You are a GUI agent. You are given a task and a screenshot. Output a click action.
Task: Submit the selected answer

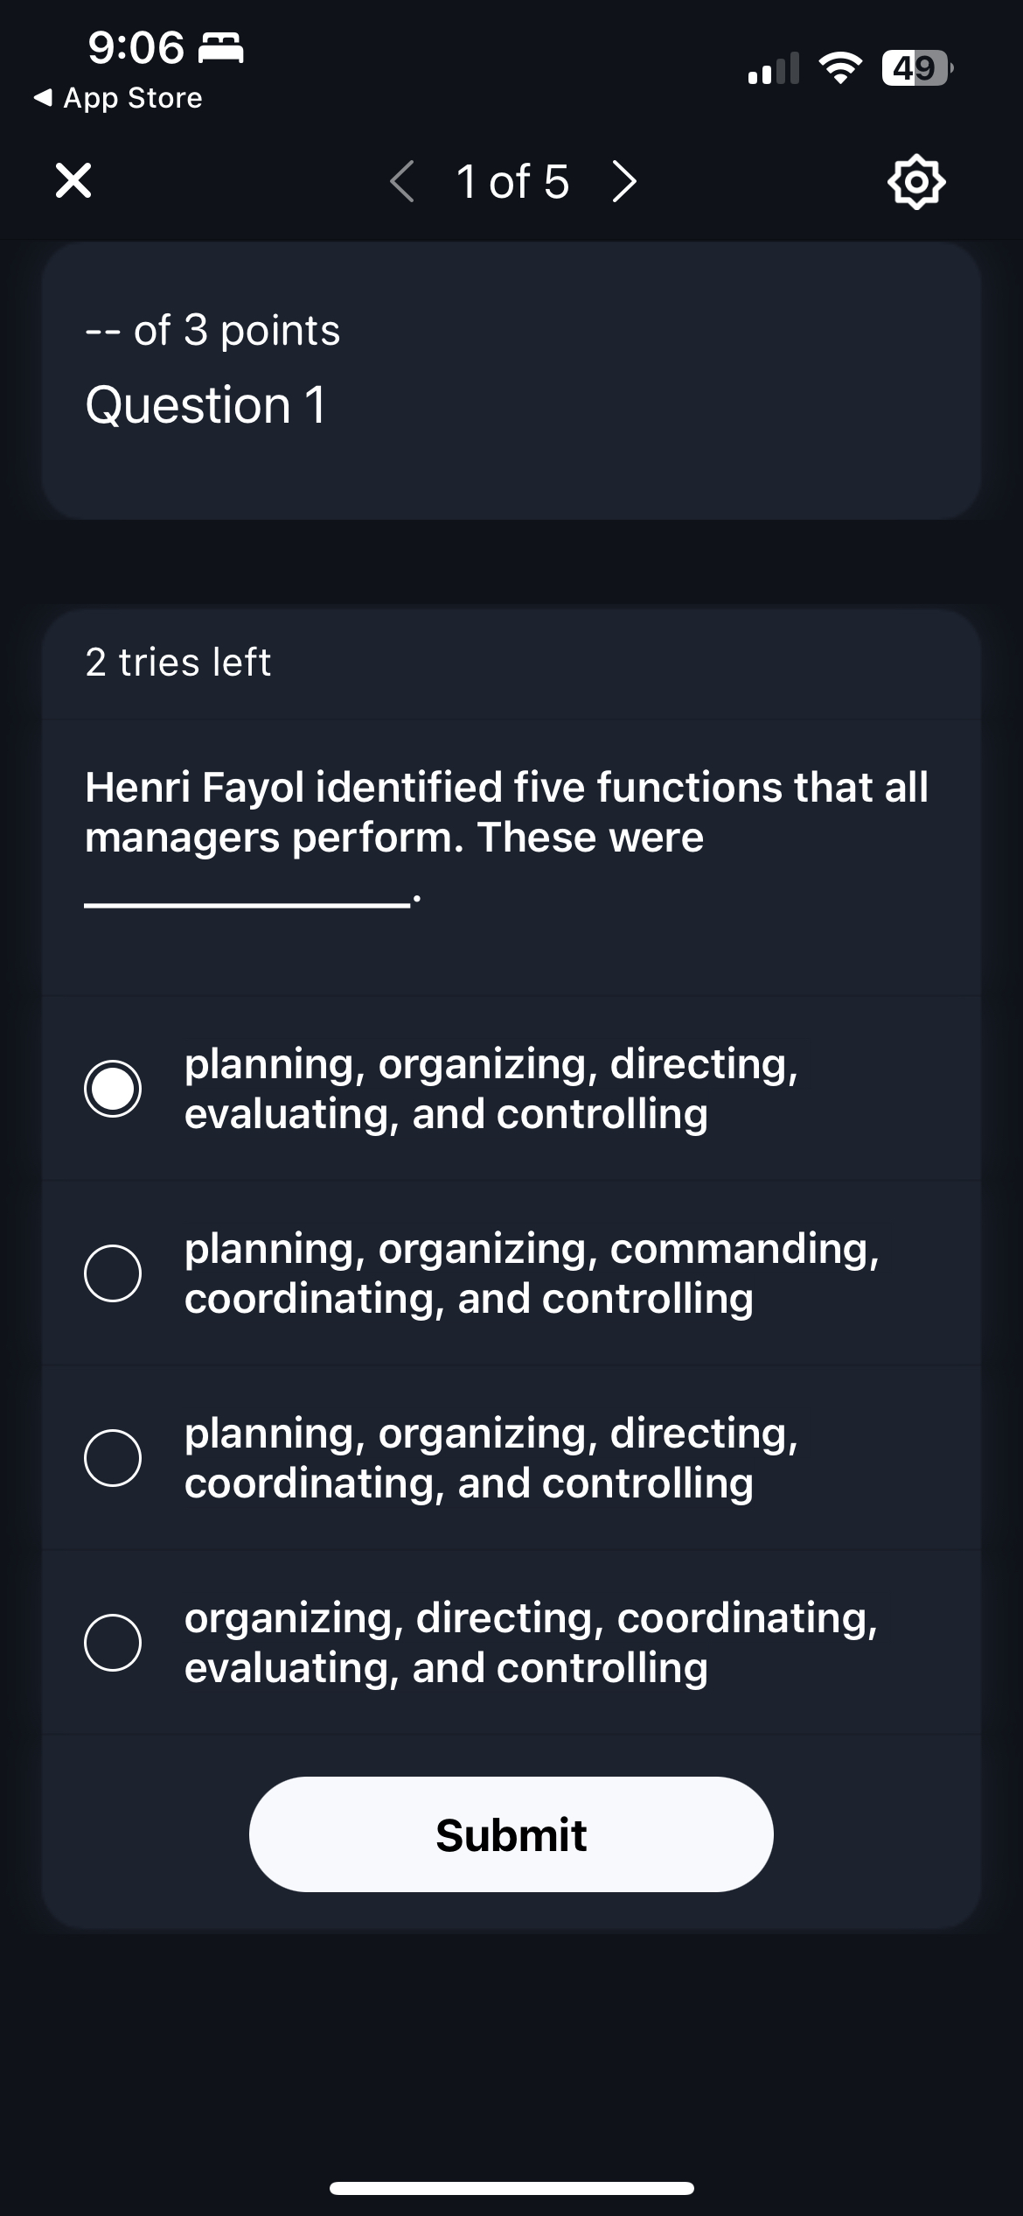coord(511,1834)
